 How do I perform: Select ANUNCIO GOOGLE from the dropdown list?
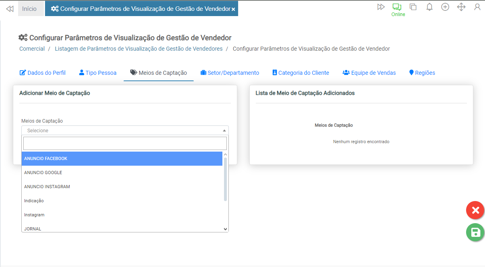pyautogui.click(x=43, y=173)
